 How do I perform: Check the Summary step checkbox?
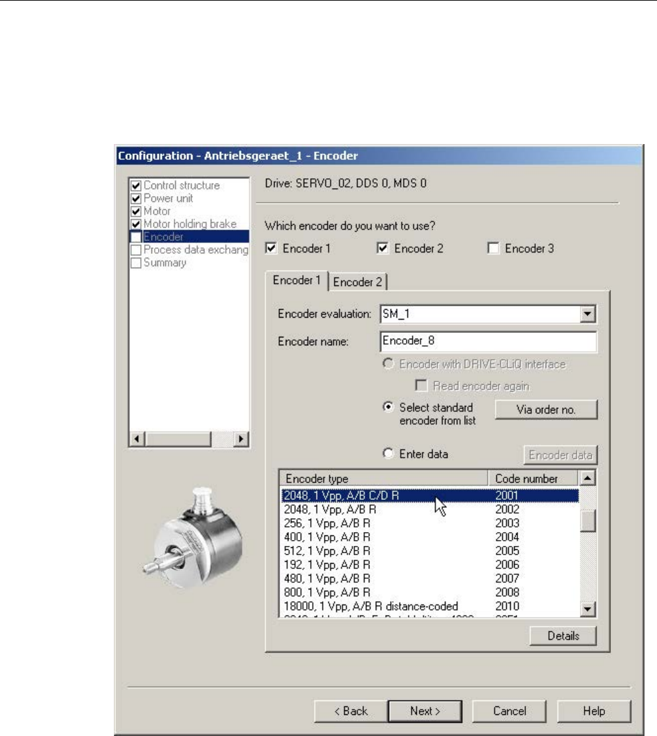136,262
